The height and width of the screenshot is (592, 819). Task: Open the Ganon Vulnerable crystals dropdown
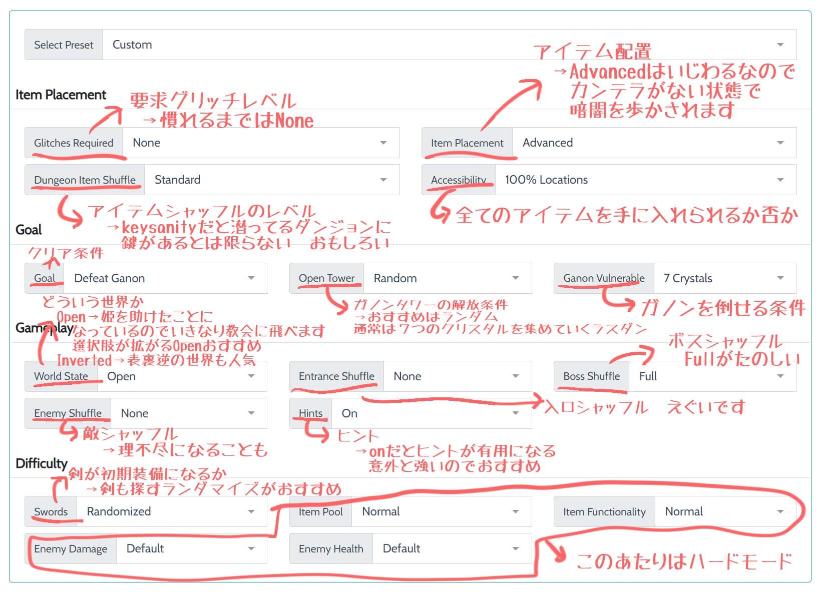coord(724,278)
